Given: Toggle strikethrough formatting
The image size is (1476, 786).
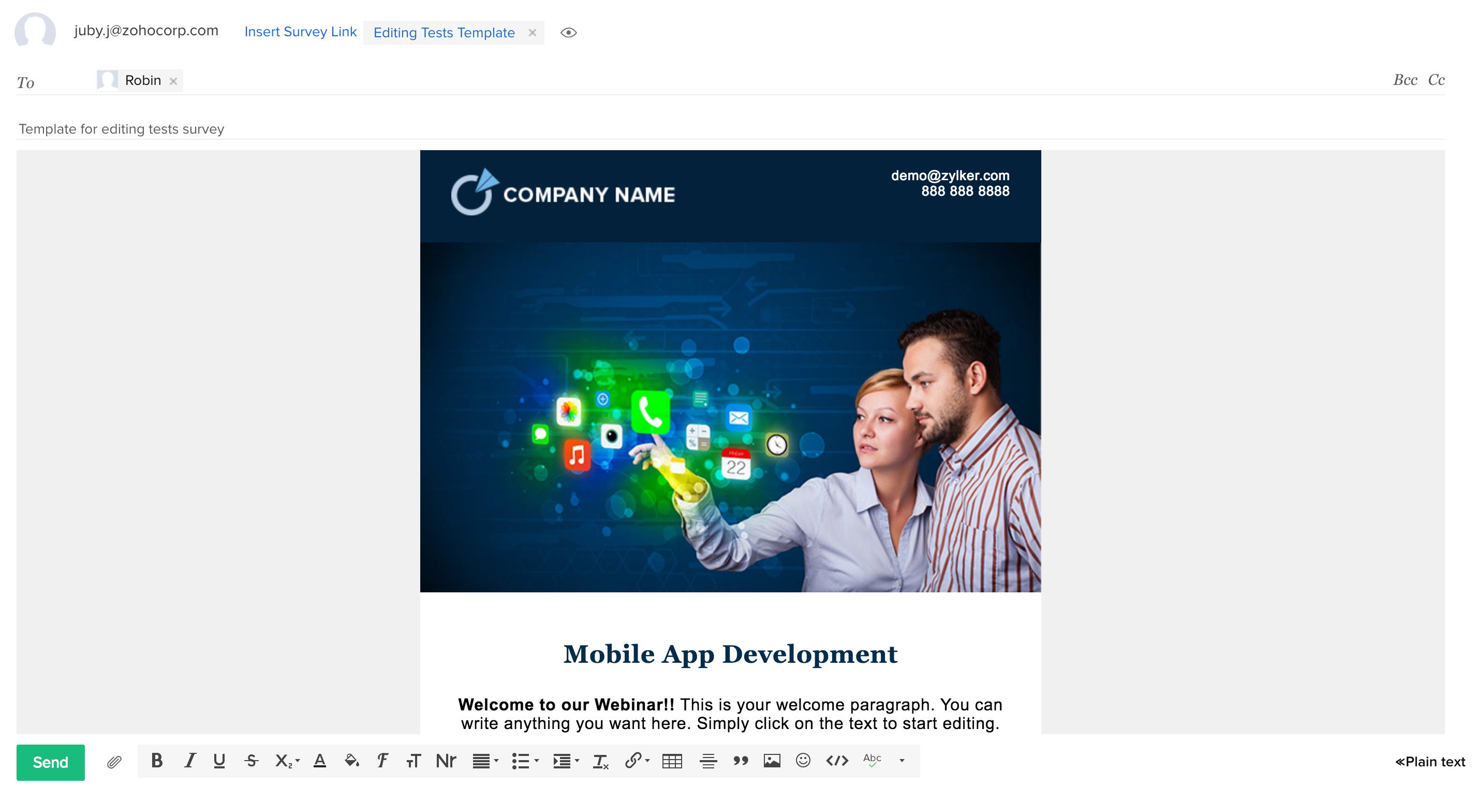Looking at the screenshot, I should [x=251, y=761].
